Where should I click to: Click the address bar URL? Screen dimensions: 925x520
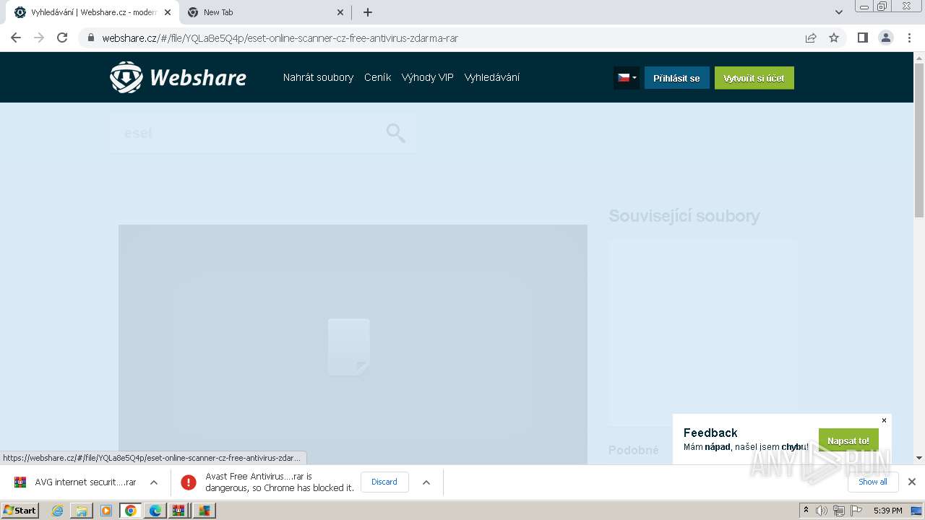(280, 38)
